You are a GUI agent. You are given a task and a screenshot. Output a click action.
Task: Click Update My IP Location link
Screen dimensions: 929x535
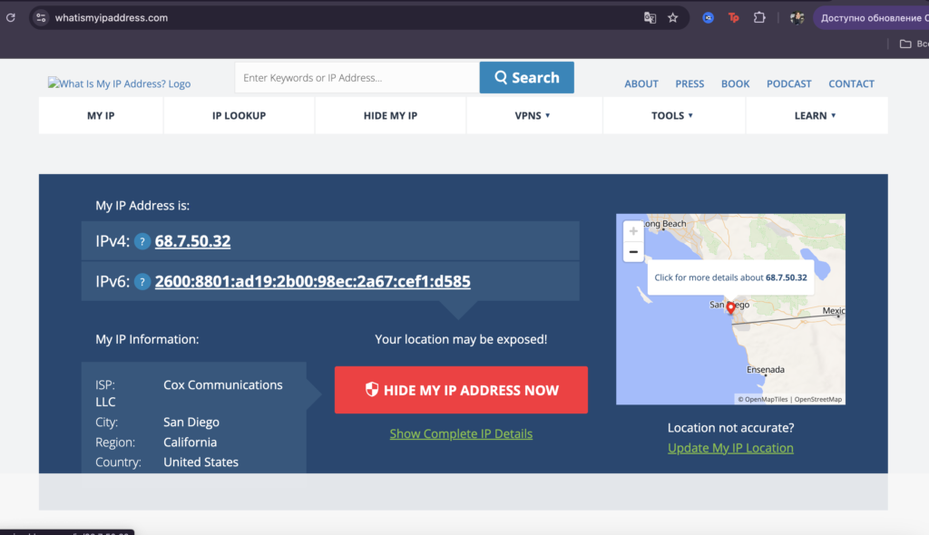(x=730, y=448)
